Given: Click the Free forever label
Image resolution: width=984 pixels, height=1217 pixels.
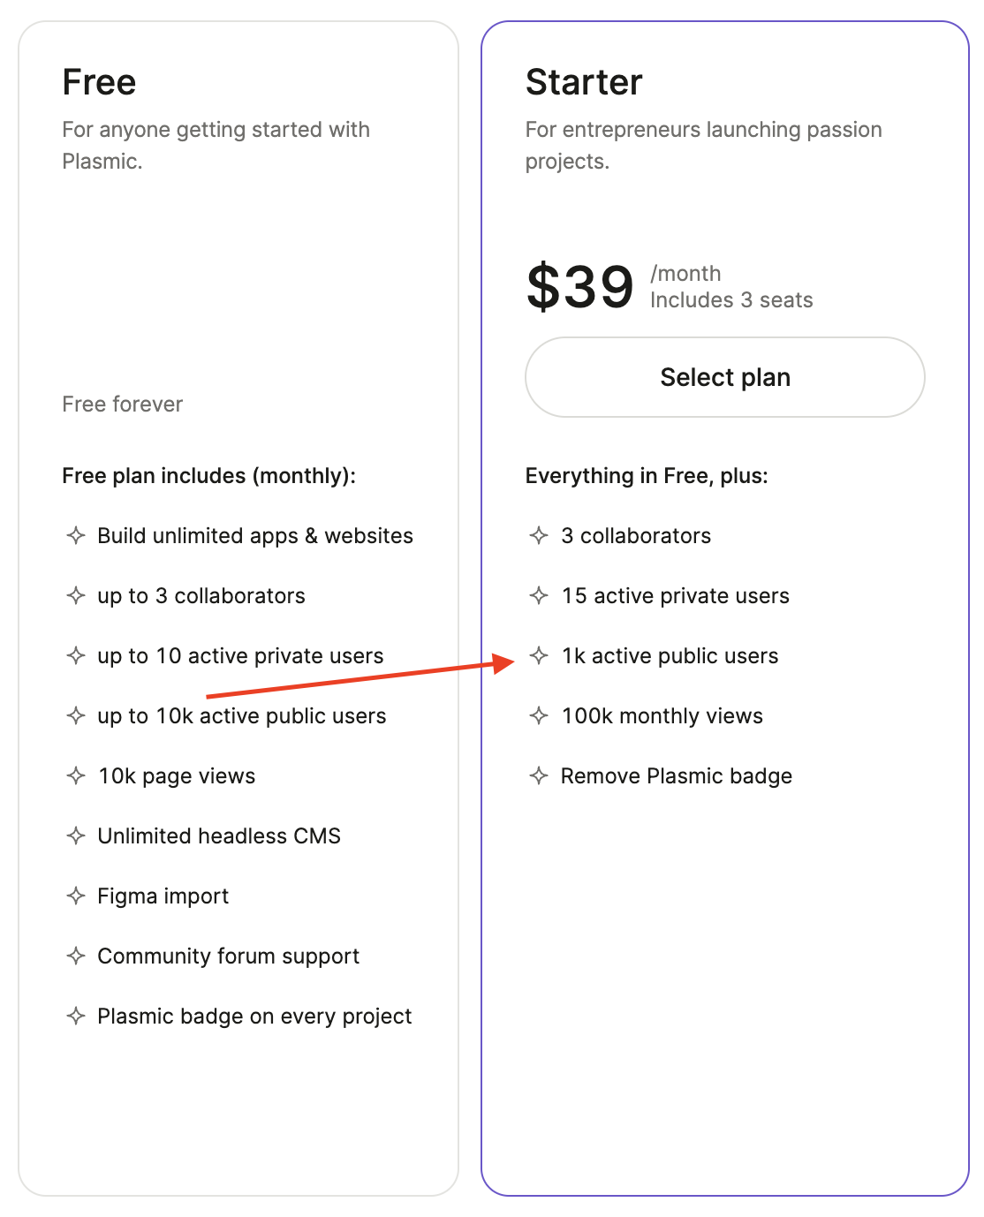Looking at the screenshot, I should coord(122,404).
